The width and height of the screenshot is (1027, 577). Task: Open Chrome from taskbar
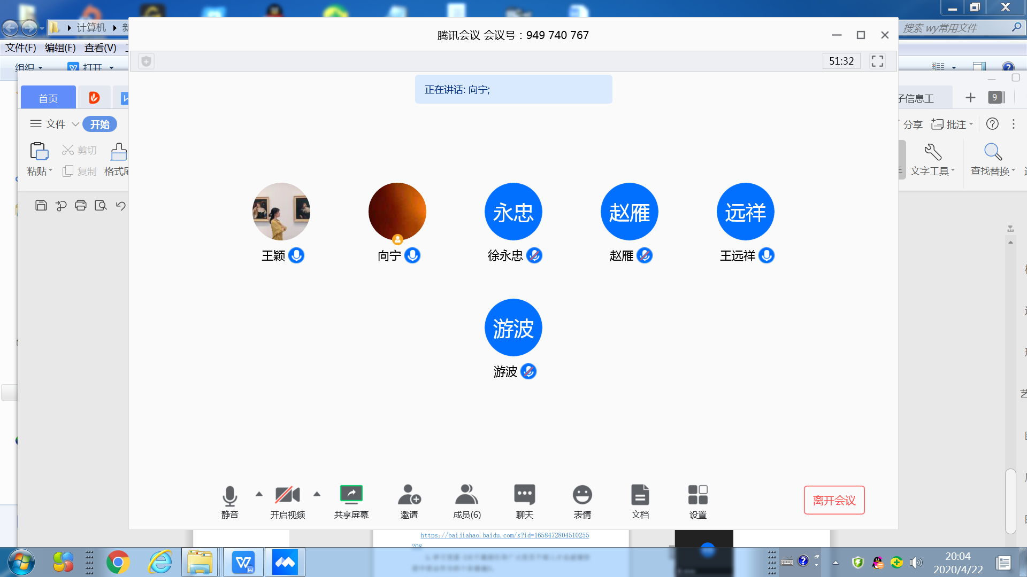[x=118, y=562]
